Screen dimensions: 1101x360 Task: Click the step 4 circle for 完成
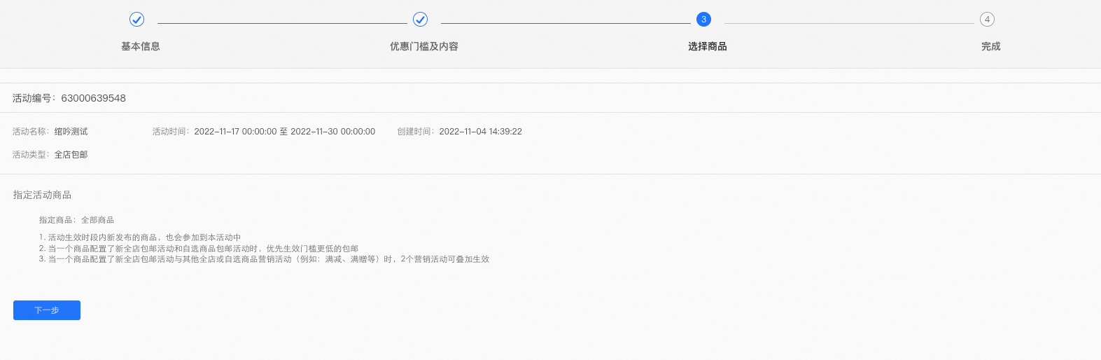coord(987,20)
